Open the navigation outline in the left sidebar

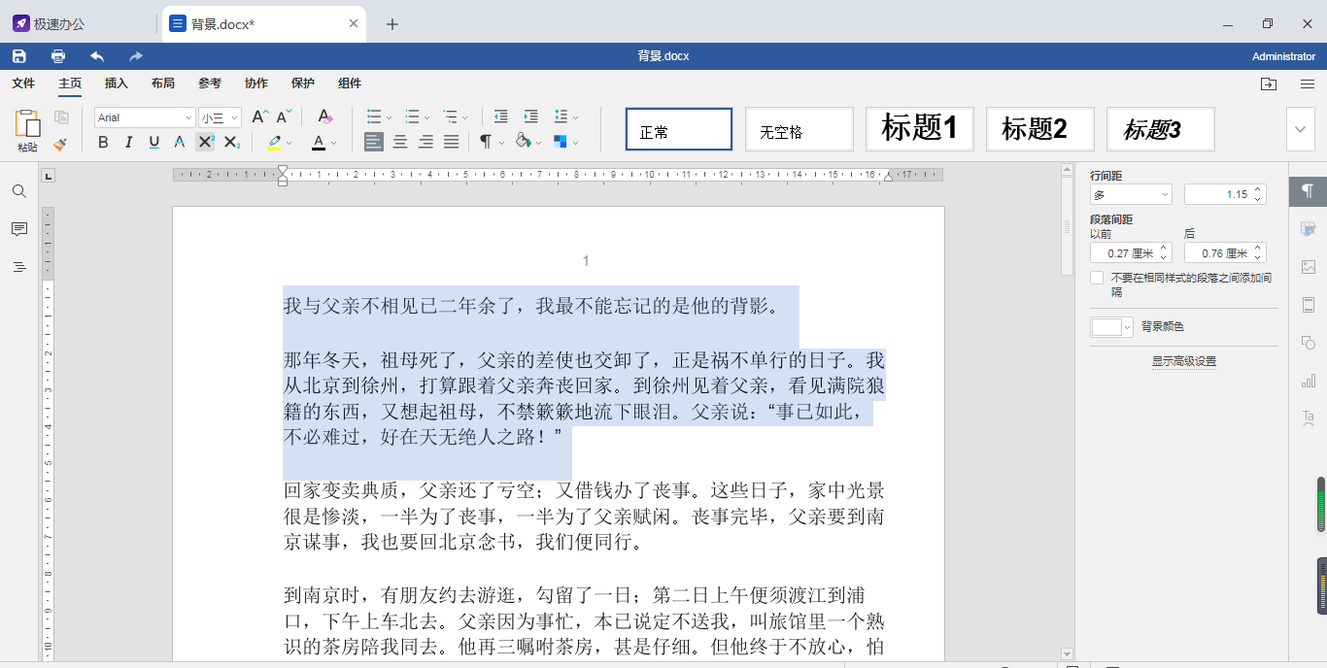pyautogui.click(x=19, y=267)
